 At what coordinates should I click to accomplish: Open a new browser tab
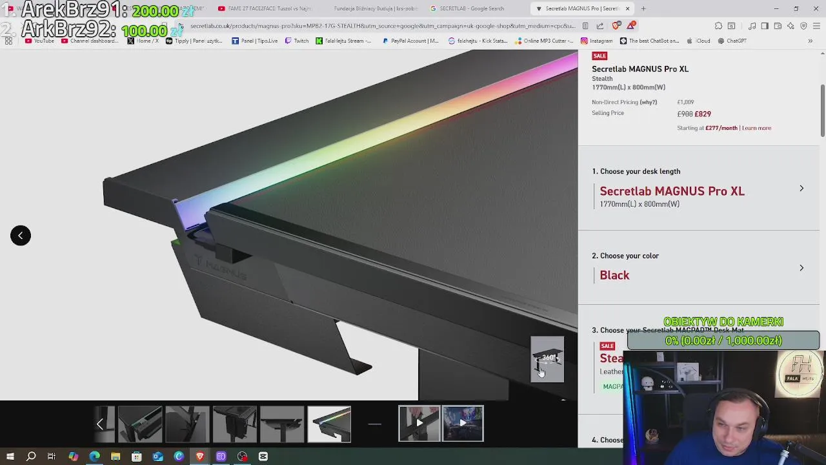pyautogui.click(x=643, y=8)
